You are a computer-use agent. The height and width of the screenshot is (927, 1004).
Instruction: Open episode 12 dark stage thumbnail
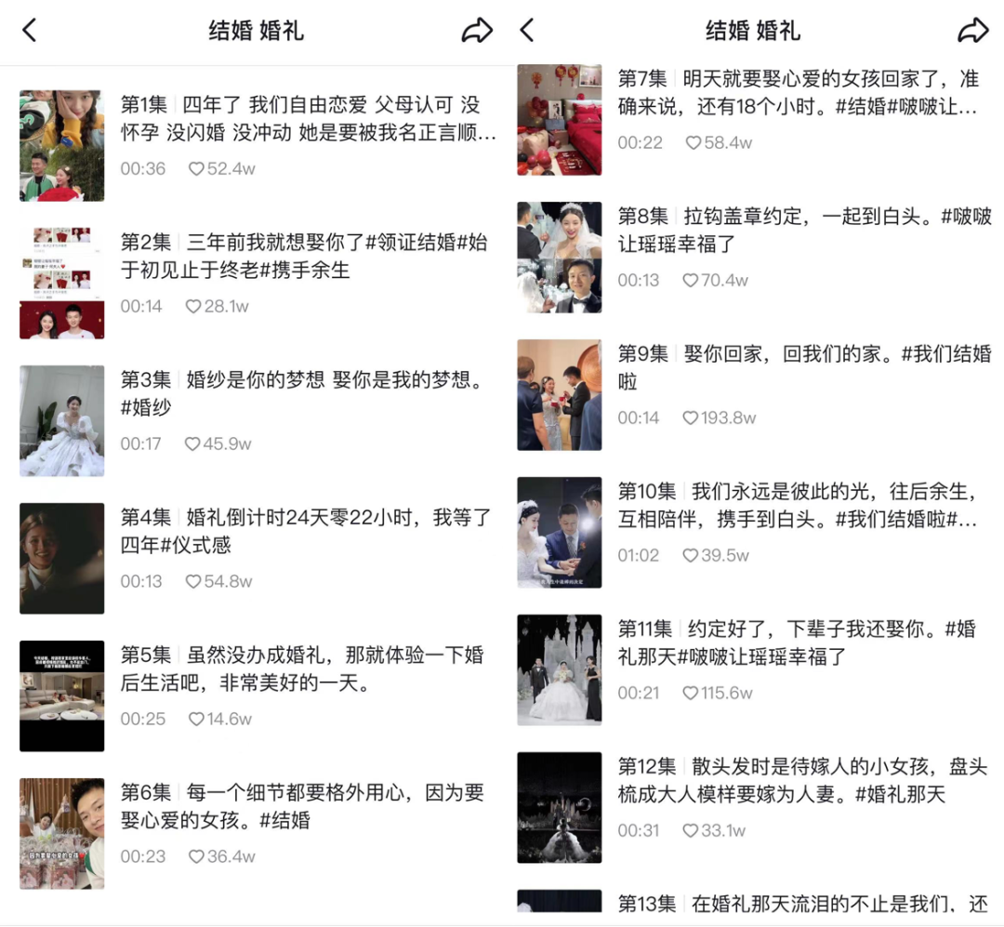point(560,808)
